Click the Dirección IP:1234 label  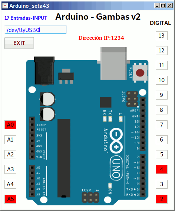pyautogui.click(x=101, y=38)
